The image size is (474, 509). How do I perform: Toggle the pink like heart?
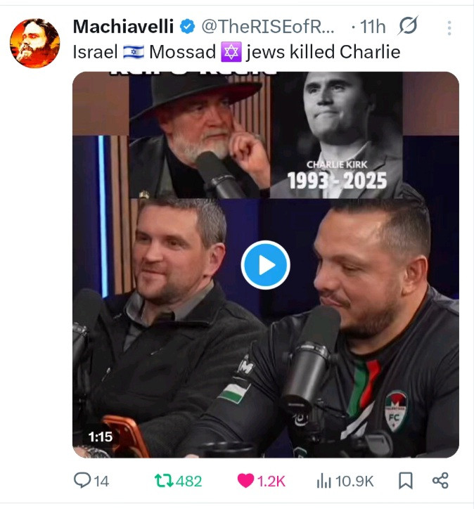coord(245,481)
